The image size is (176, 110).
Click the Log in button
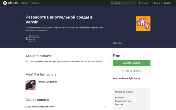click(x=157, y=3)
